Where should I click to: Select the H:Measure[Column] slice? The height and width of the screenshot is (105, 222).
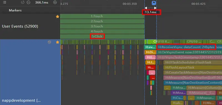click(x=204, y=88)
